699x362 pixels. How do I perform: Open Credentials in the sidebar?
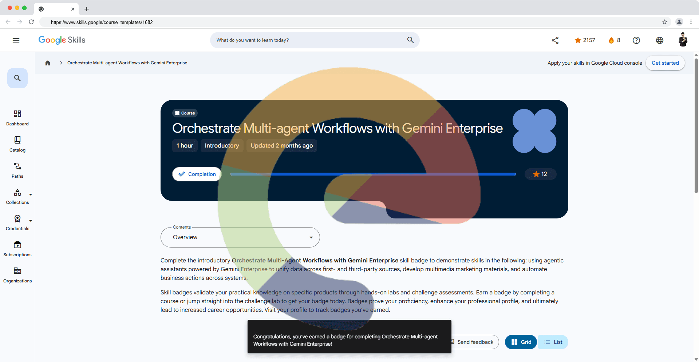click(17, 223)
